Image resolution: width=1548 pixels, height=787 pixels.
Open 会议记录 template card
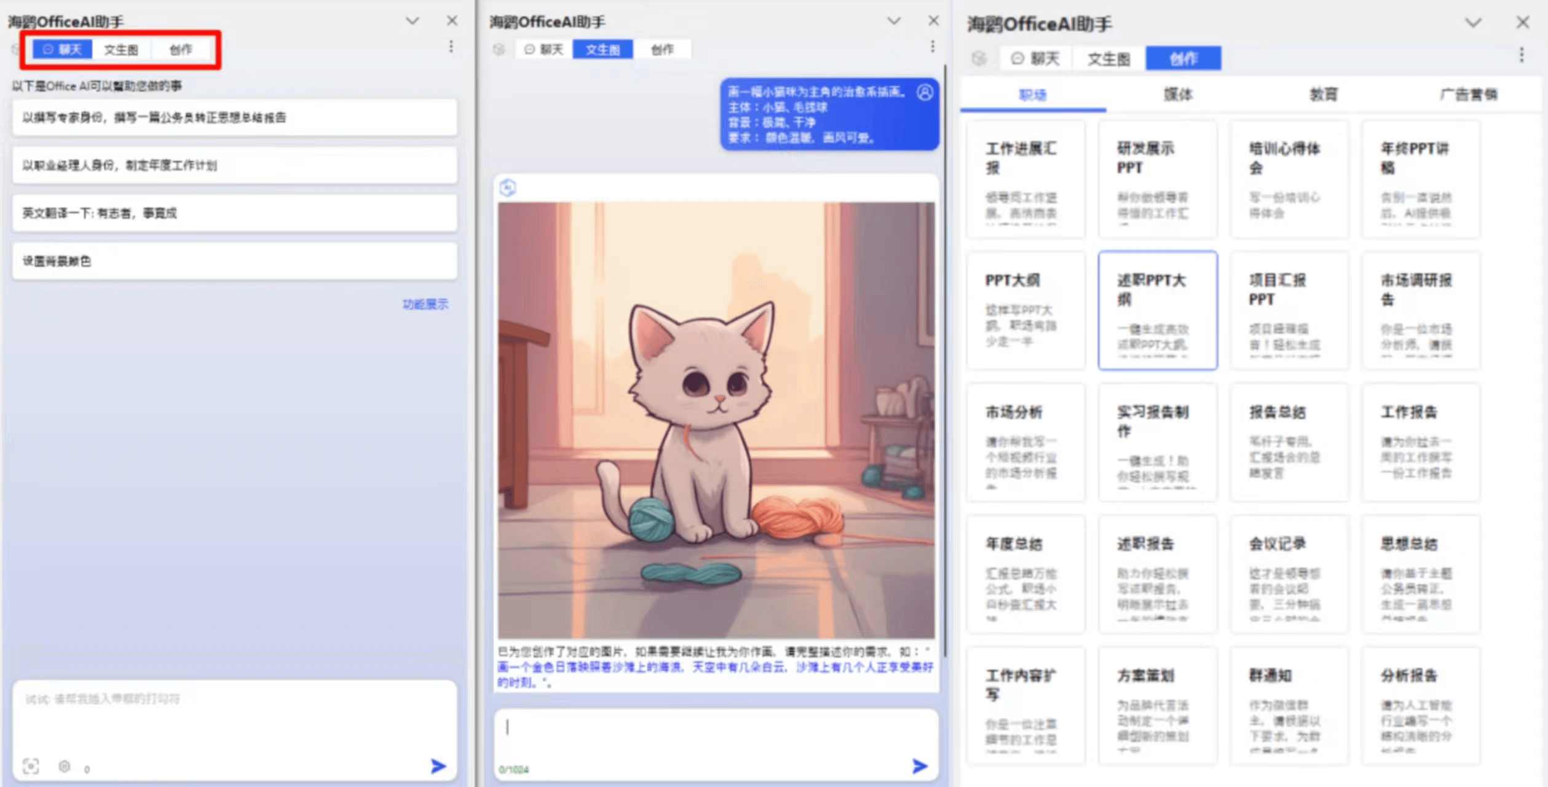1289,574
